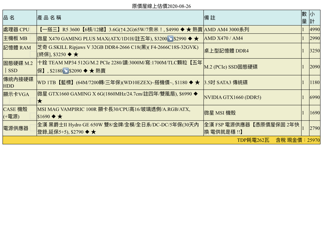Click the 微星 MSI 機殼 remark
The width and height of the screenshot is (323, 242).
[220, 113]
